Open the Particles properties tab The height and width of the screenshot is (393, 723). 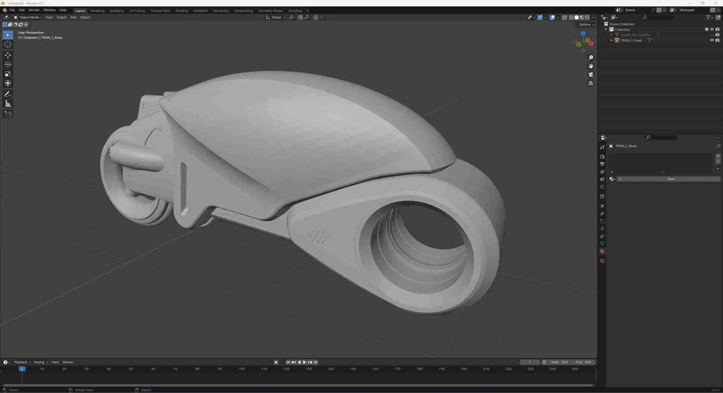pos(602,221)
